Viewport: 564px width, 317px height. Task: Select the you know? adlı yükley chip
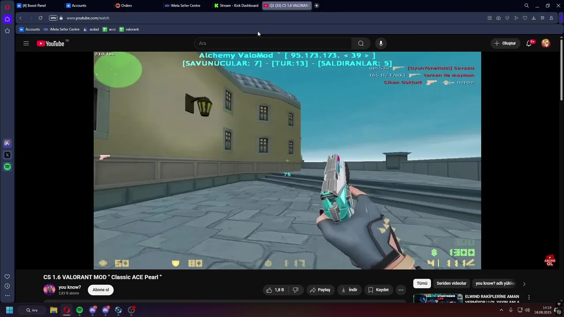(x=495, y=284)
